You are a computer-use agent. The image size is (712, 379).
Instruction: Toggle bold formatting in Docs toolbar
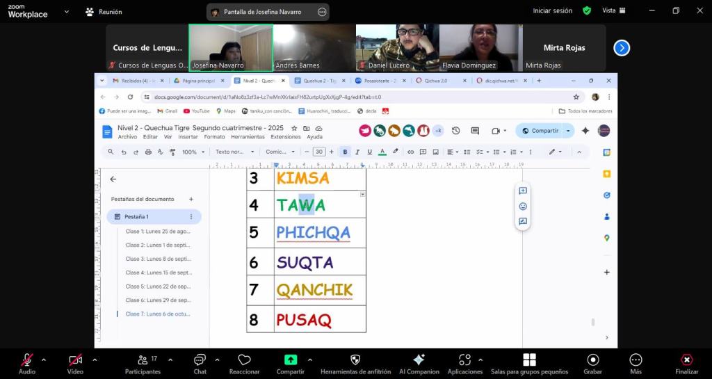[345, 152]
